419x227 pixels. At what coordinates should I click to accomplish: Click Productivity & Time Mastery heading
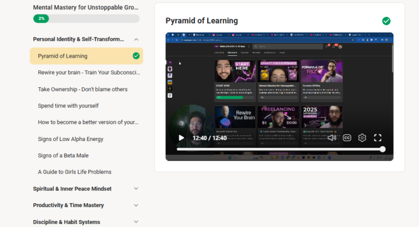tap(69, 205)
